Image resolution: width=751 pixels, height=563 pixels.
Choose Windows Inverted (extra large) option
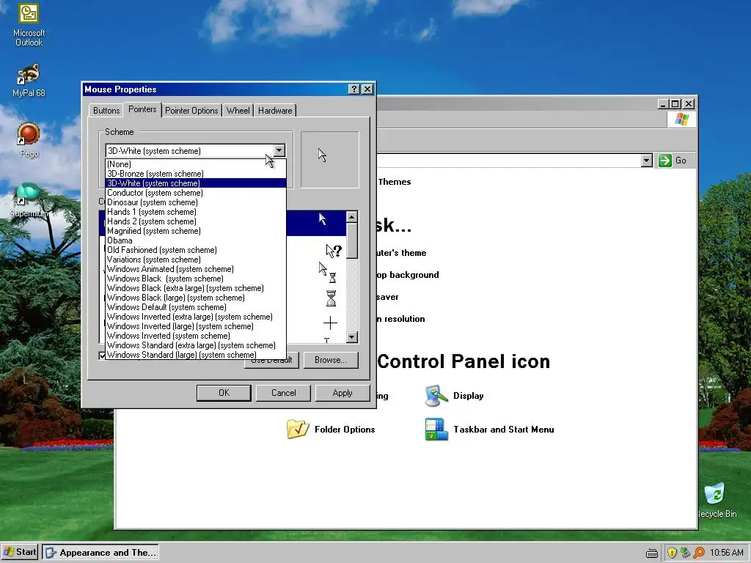coord(195,317)
